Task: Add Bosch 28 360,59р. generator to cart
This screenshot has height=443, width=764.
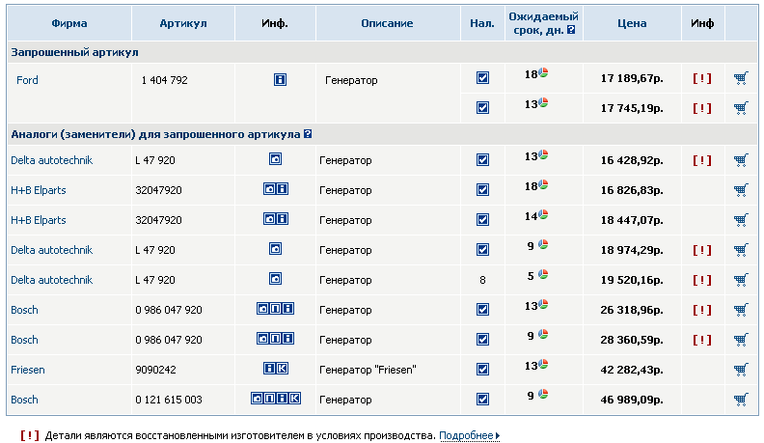Action: tap(741, 340)
